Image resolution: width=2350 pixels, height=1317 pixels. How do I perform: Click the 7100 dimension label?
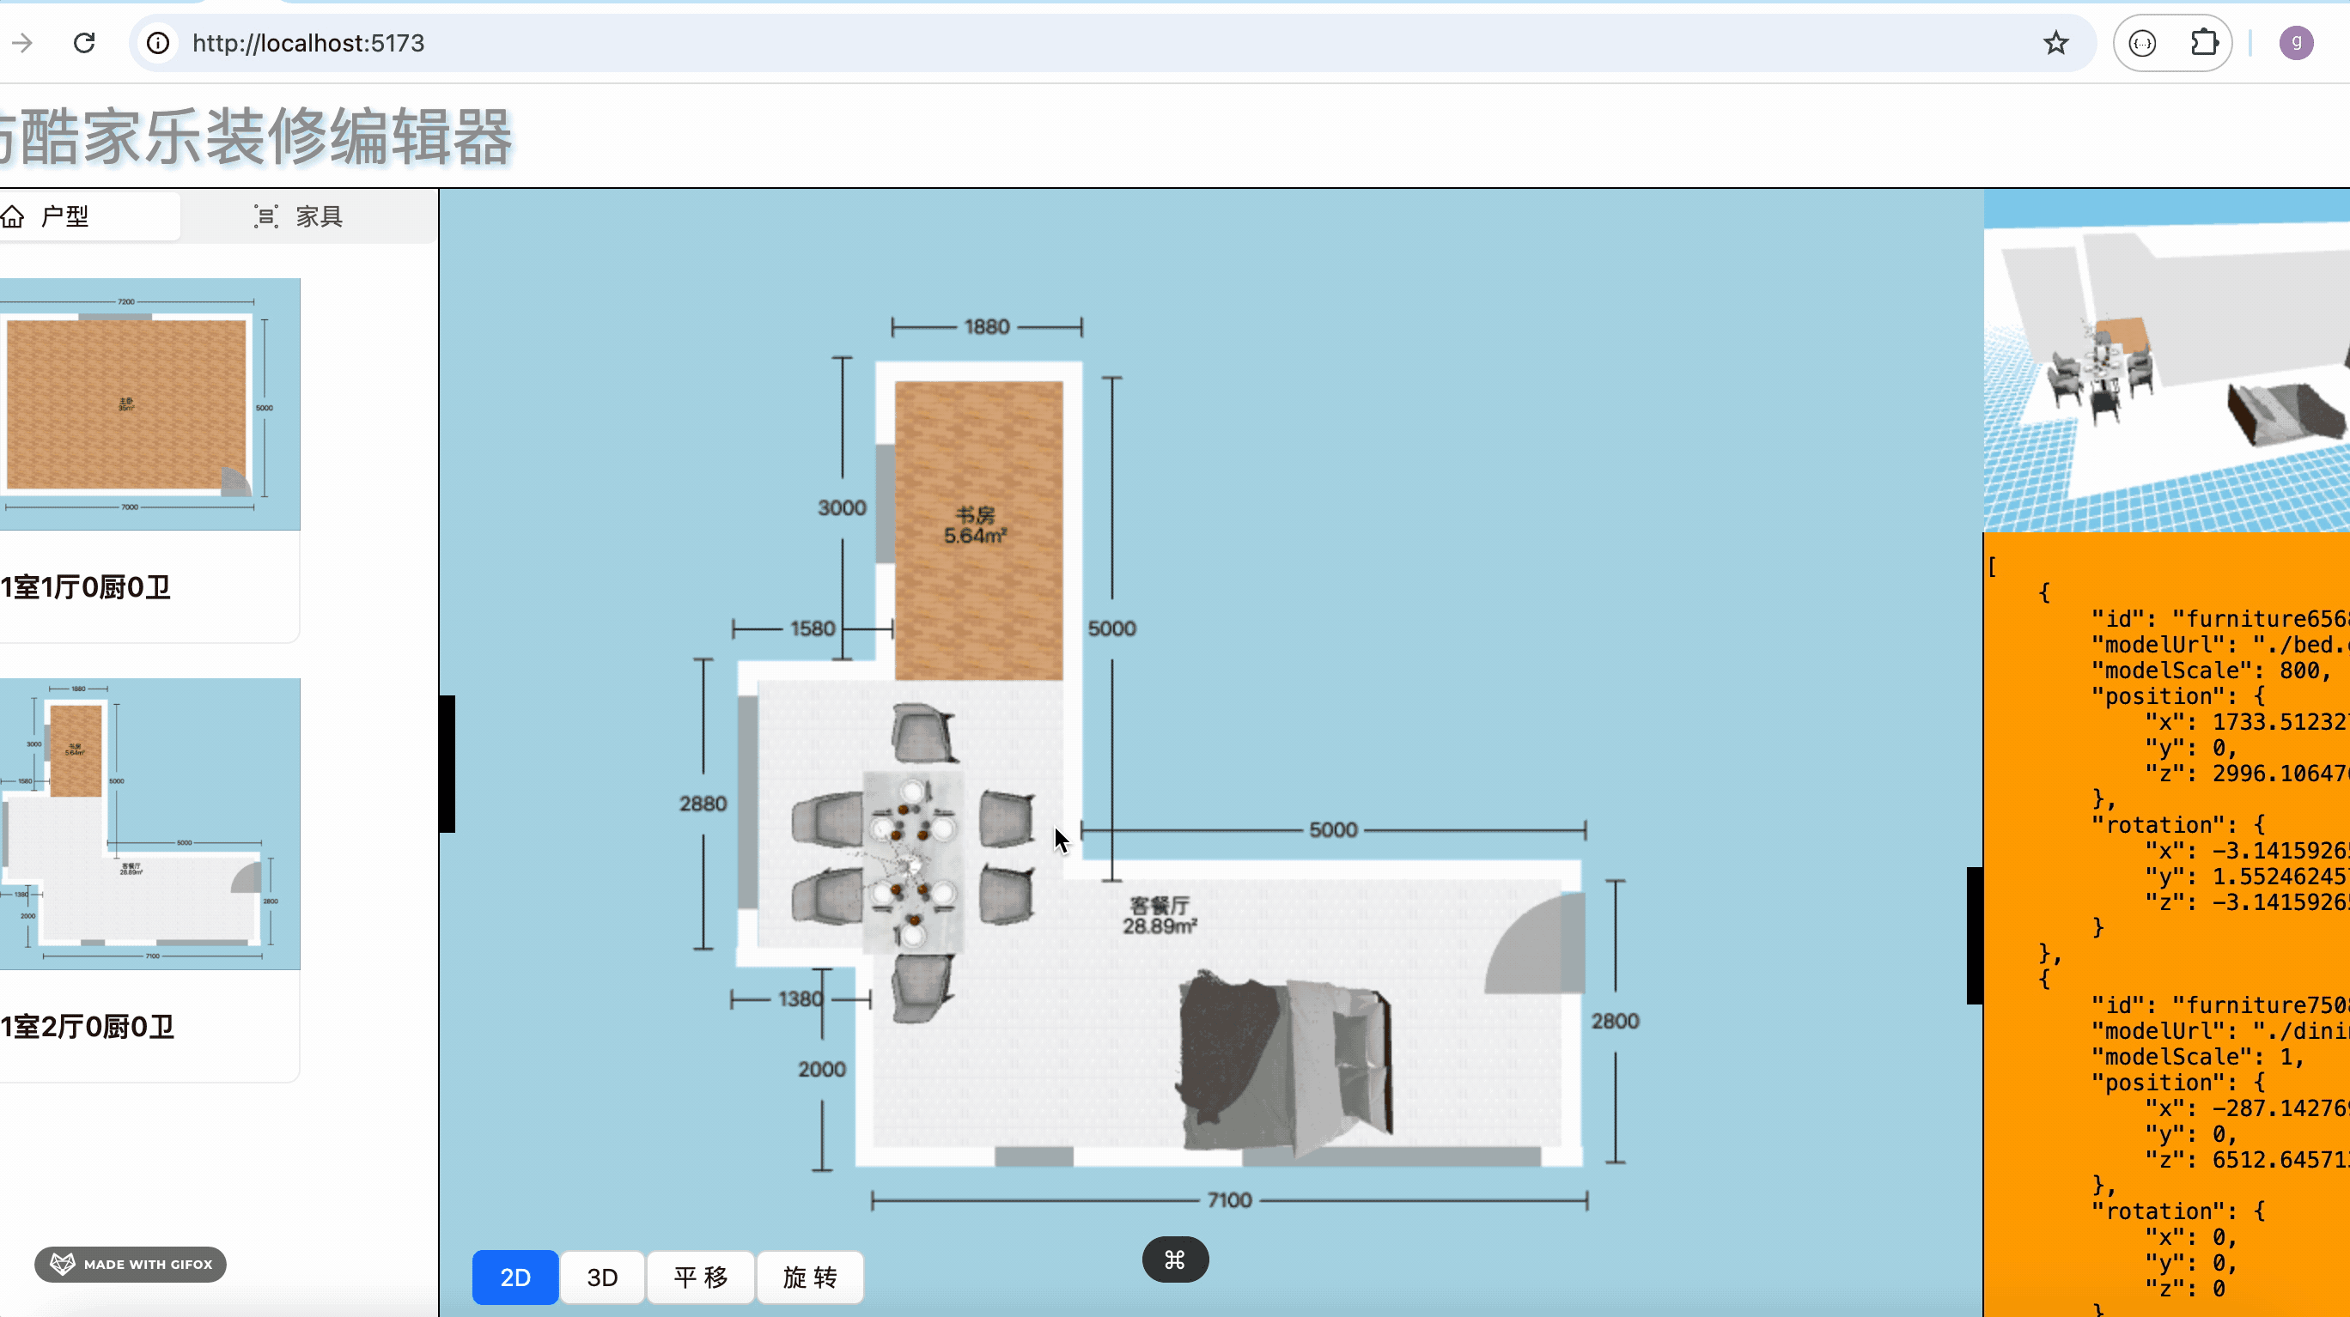(1230, 1200)
